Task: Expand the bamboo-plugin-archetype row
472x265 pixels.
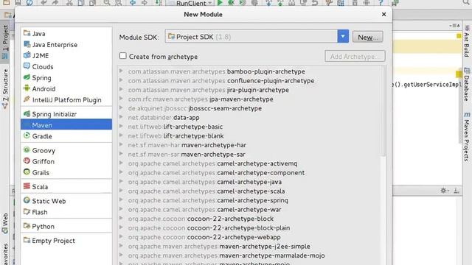Action: click(x=121, y=71)
